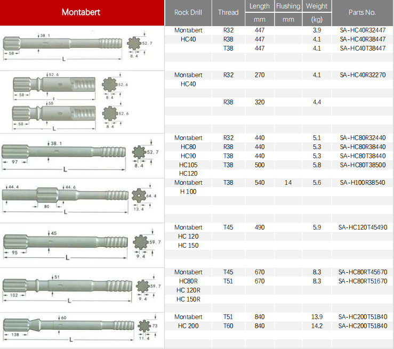394x349 pixels.
Task: Click the Length column header
Action: (260, 6)
